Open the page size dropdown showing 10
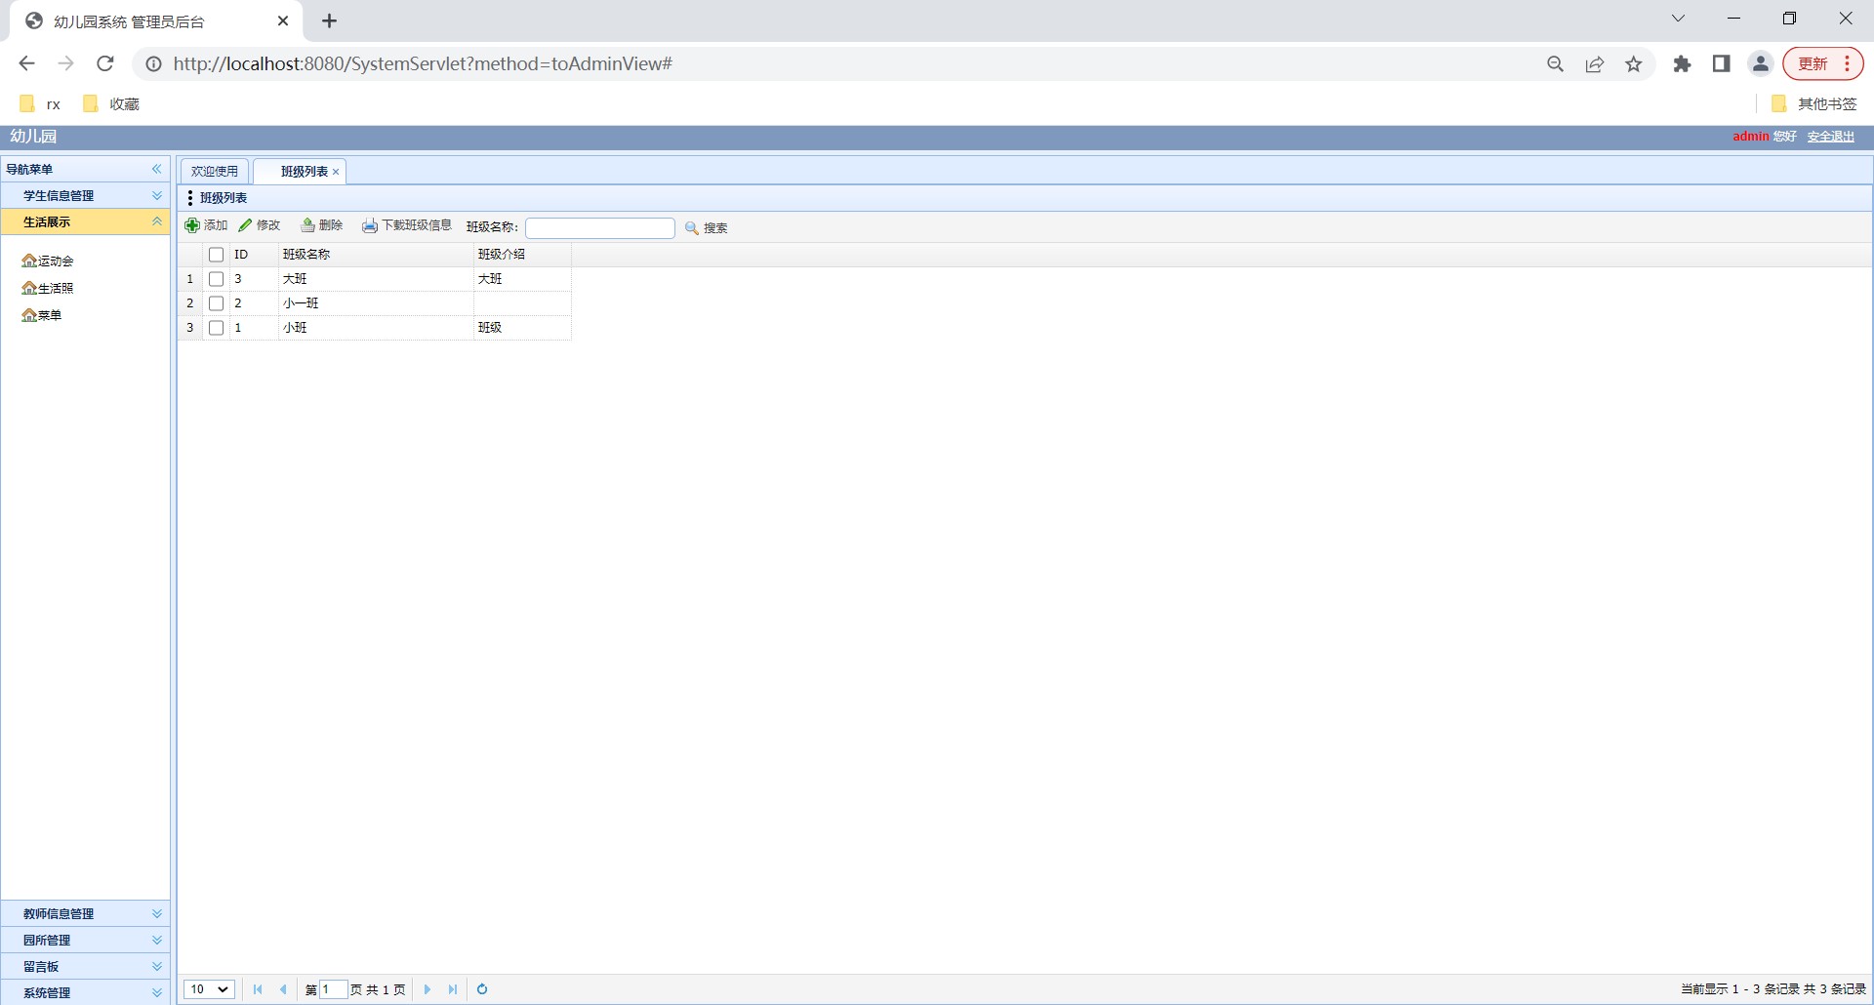The width and height of the screenshot is (1874, 1005). tap(209, 989)
